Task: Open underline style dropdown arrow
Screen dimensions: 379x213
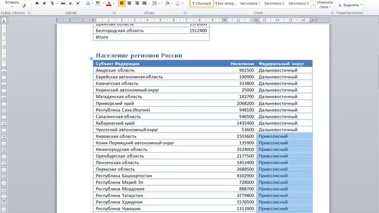Action: pyautogui.click(x=57, y=4)
